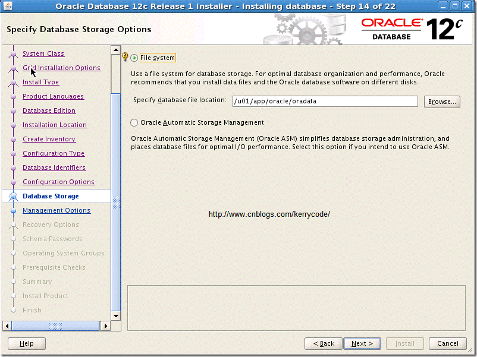This screenshot has height=357, width=477.
Task: Jump to the System Class step
Action: pyautogui.click(x=43, y=53)
